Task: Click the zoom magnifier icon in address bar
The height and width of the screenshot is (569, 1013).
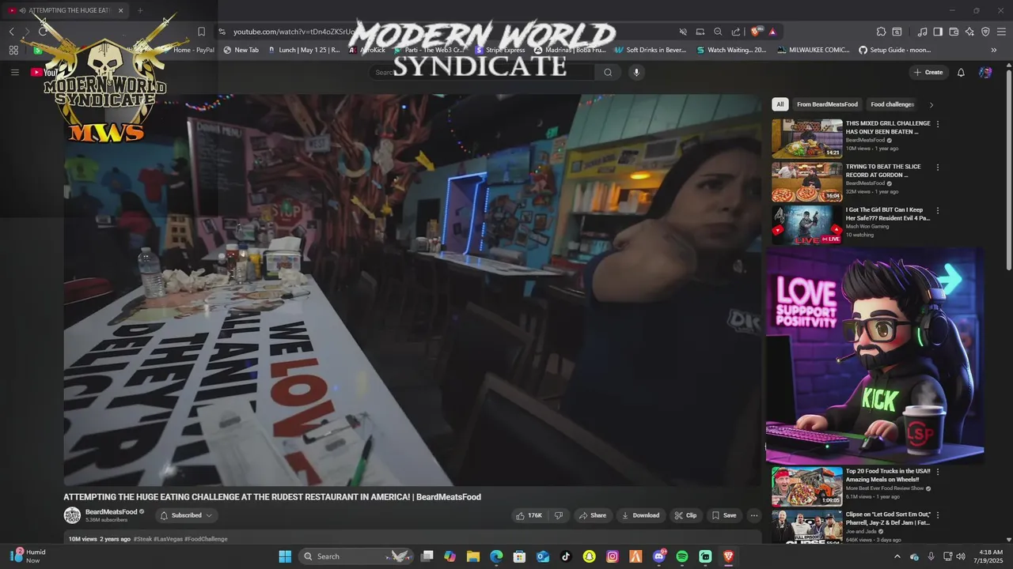Action: click(718, 32)
